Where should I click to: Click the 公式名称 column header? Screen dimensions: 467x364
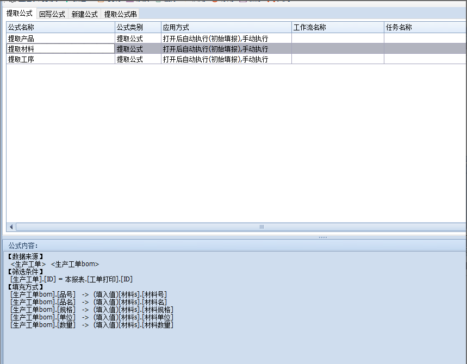coord(60,27)
